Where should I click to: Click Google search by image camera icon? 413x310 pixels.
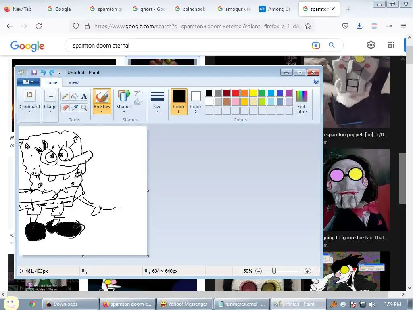tap(316, 45)
